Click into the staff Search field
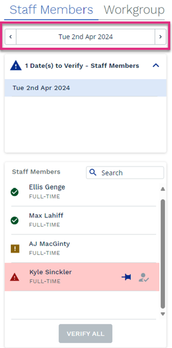172x348 pixels. click(125, 172)
